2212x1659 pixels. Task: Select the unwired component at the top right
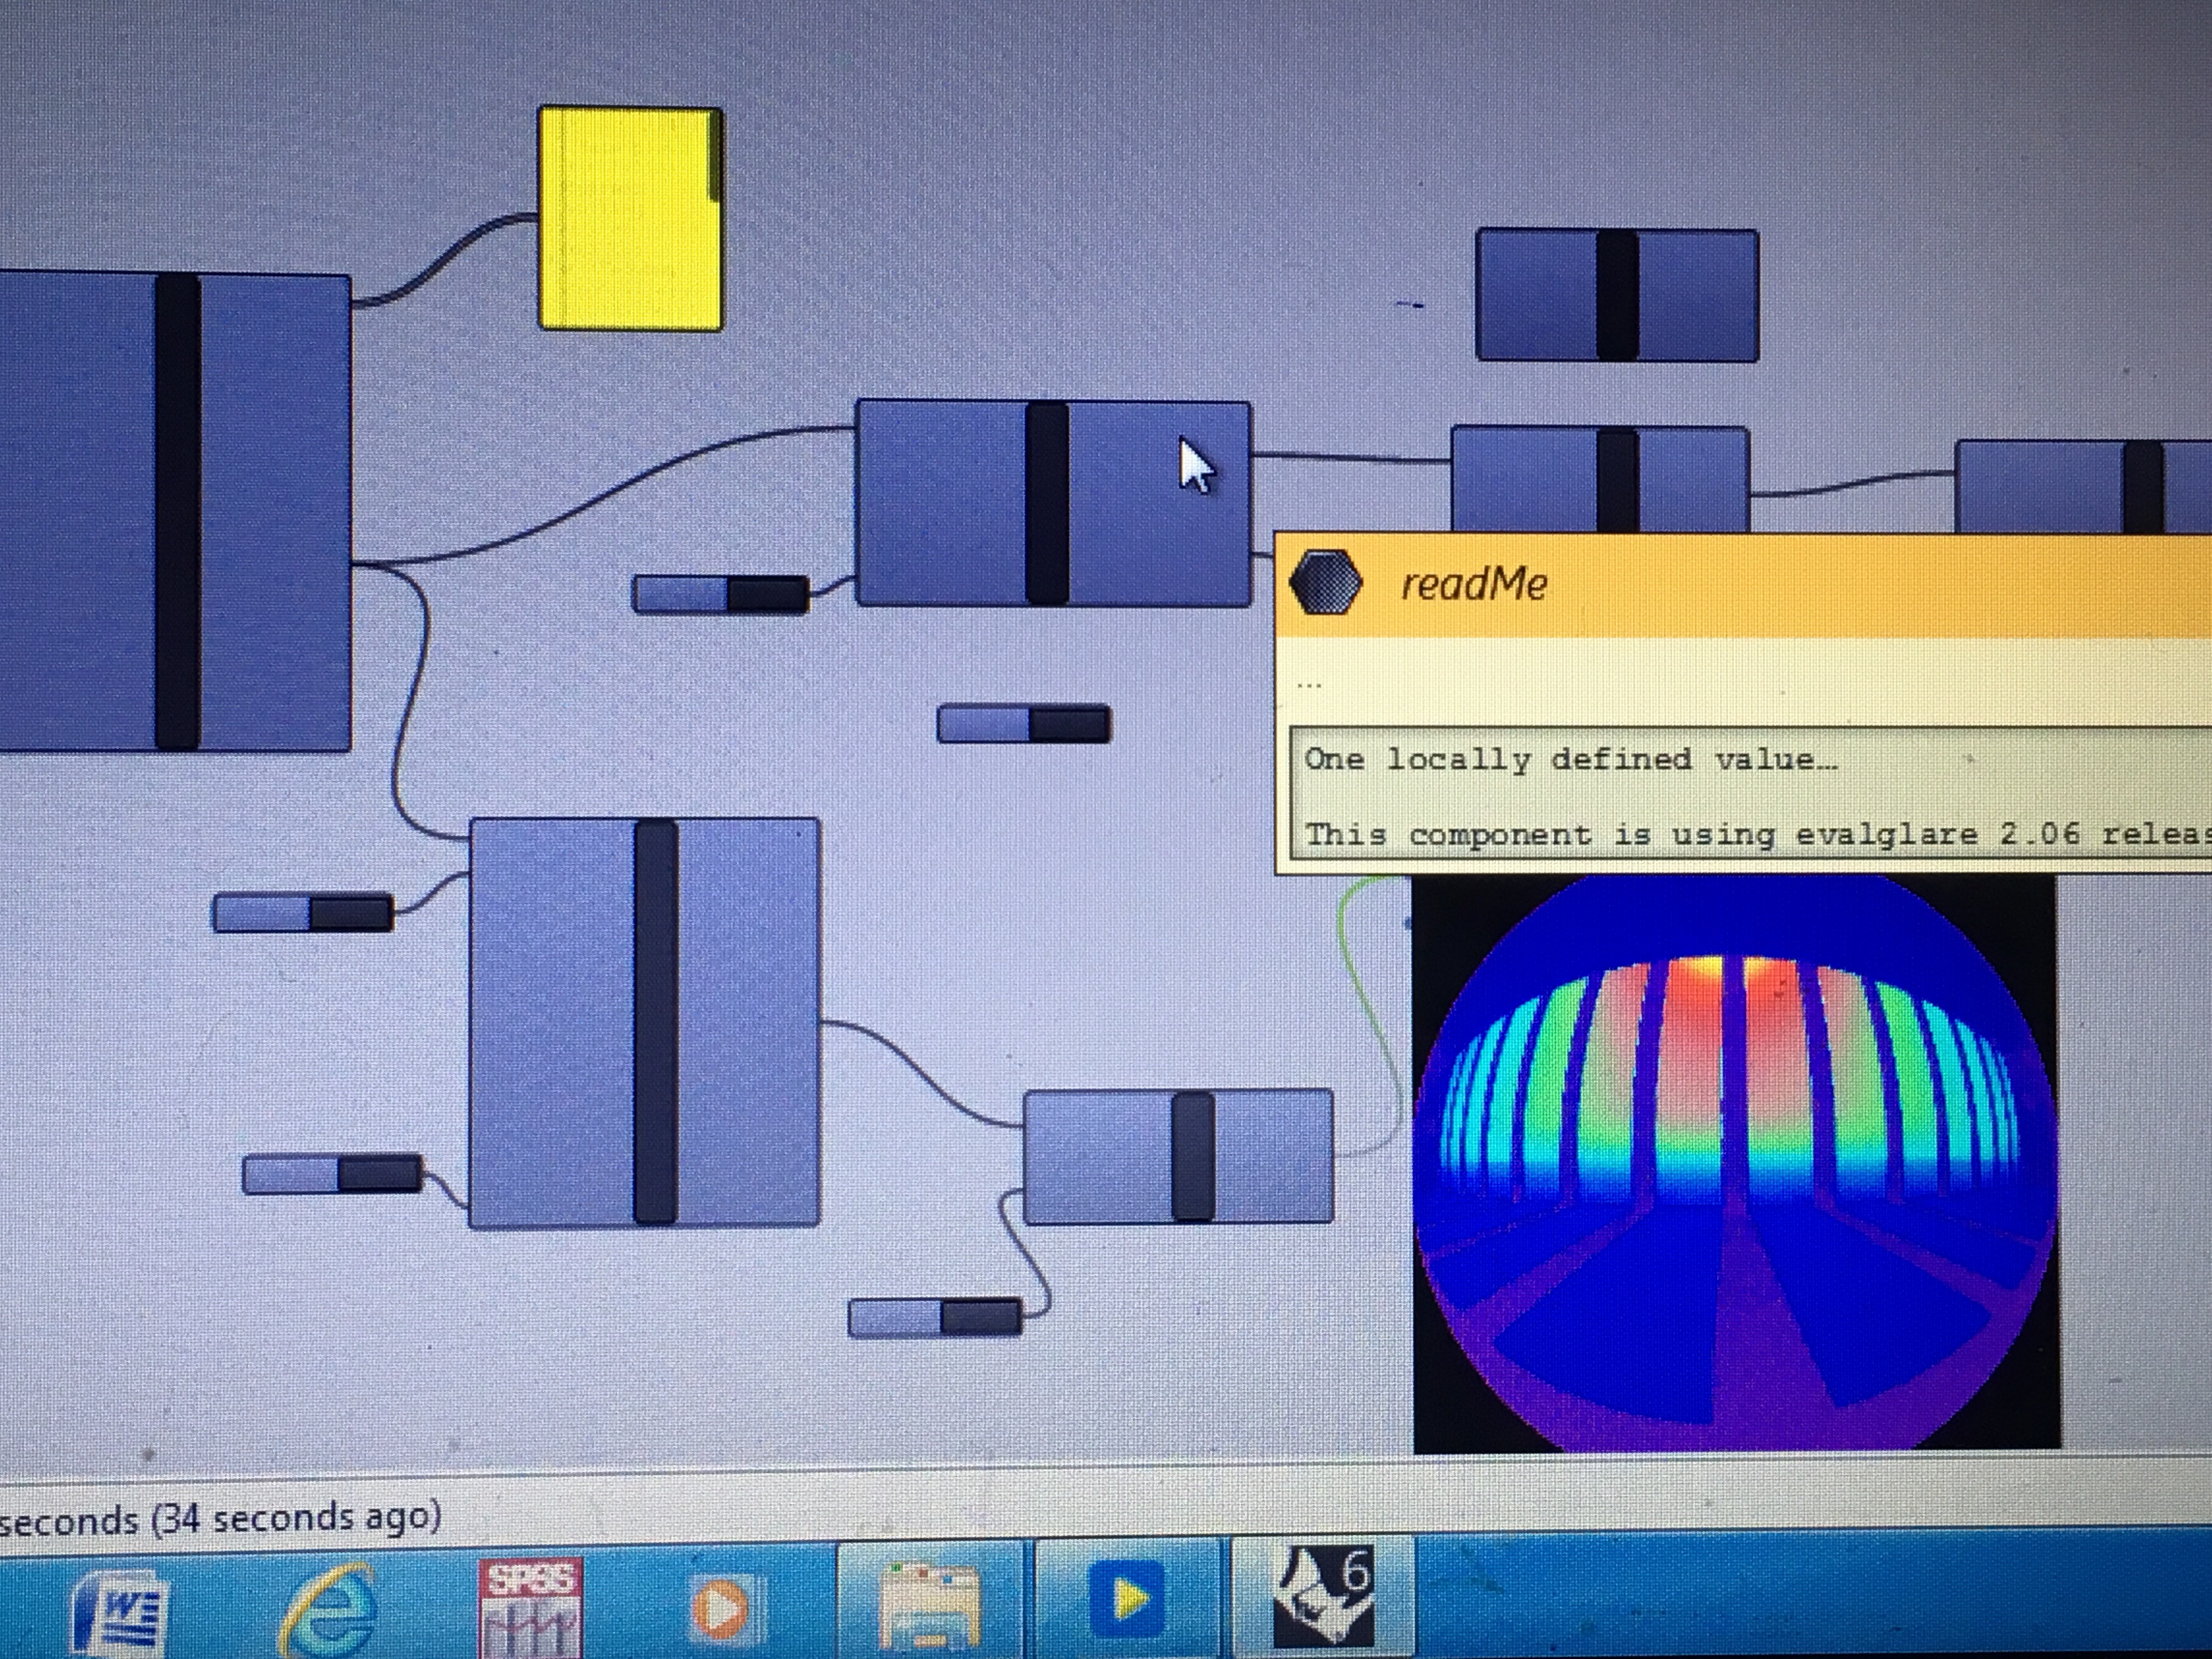tap(1617, 295)
